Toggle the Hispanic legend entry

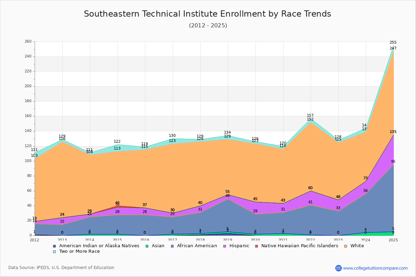click(x=236, y=246)
